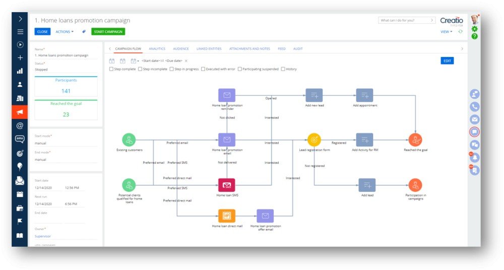Toggle the Step incomplete checkbox
The height and width of the screenshot is (270, 504).
click(x=140, y=69)
